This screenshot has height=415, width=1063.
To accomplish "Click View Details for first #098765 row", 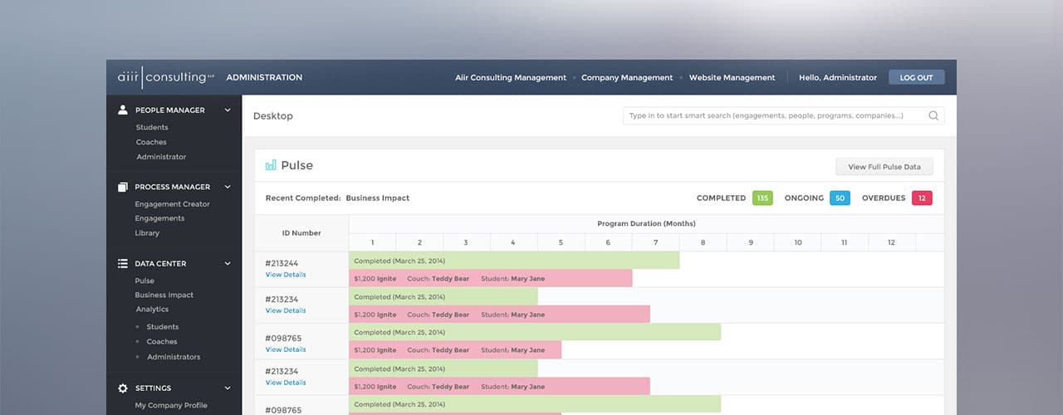I will click(x=286, y=349).
